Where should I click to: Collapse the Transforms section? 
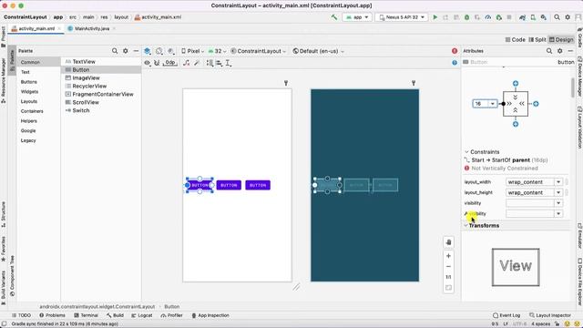tap(466, 225)
